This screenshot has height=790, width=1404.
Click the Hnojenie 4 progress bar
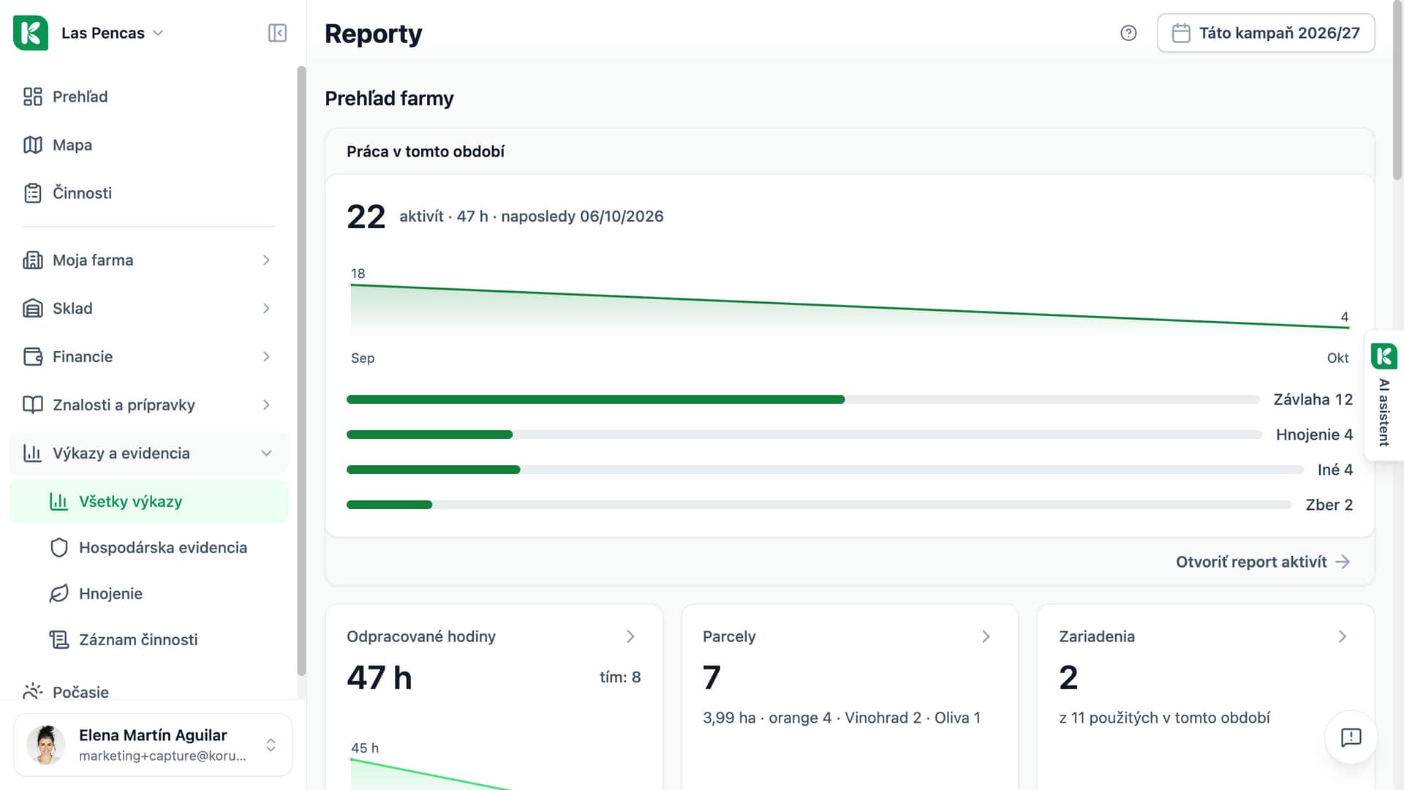click(x=804, y=434)
